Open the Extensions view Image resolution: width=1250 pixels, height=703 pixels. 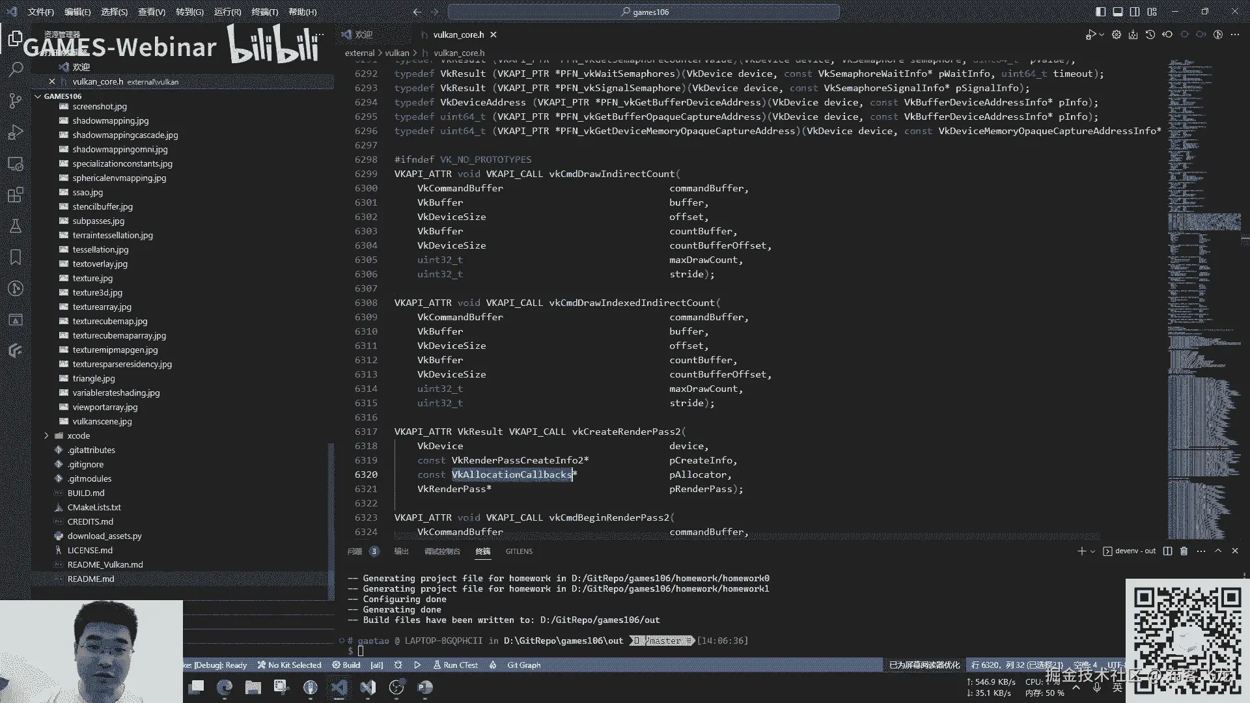point(16,195)
